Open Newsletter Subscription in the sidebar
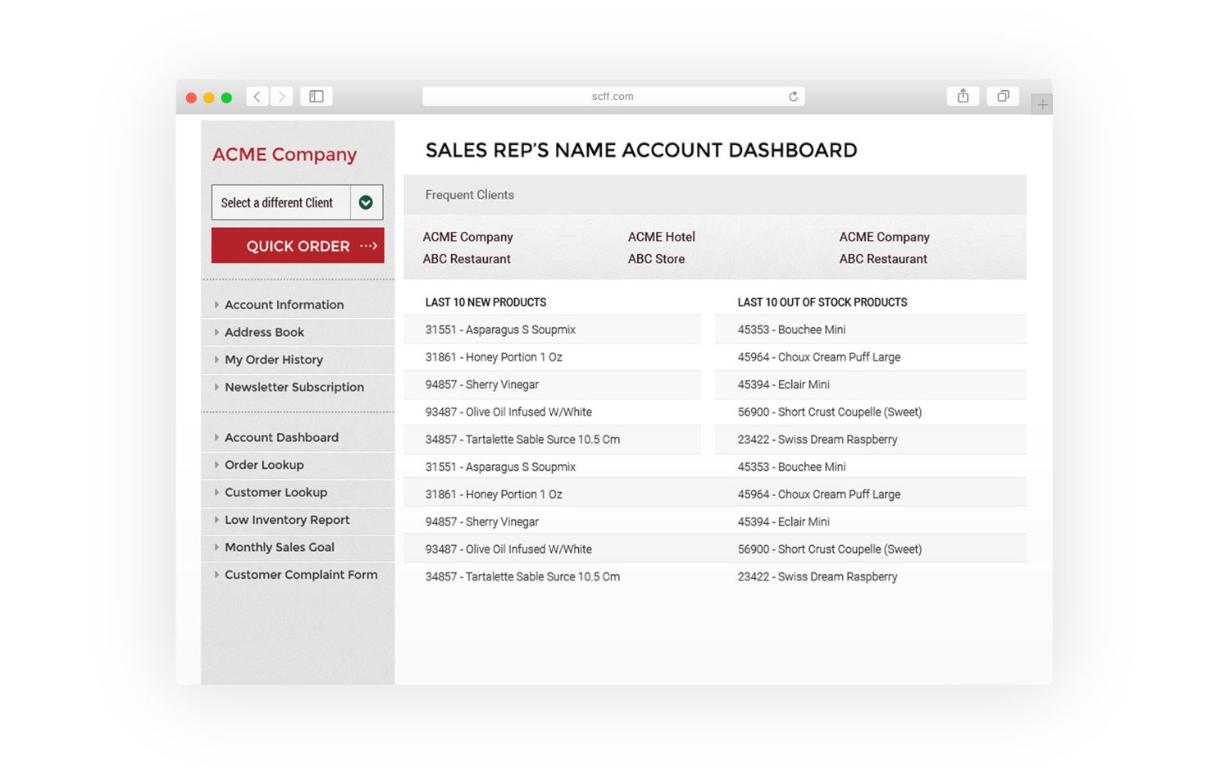This screenshot has height=769, width=1230. [x=294, y=387]
